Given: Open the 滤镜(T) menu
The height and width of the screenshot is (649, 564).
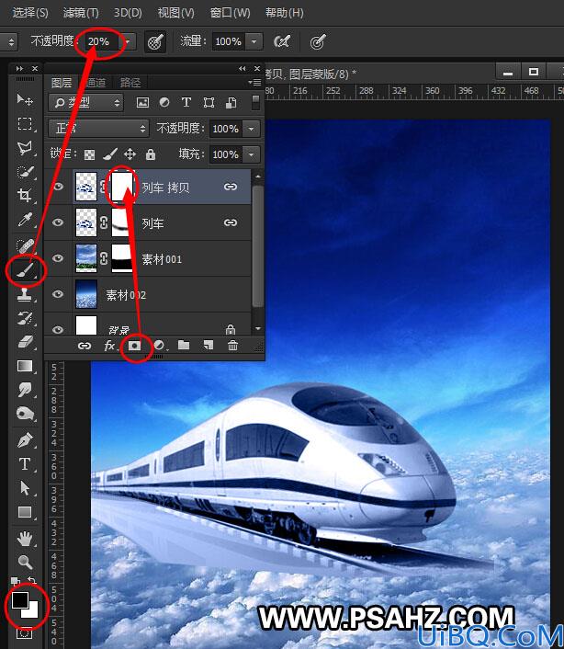Looking at the screenshot, I should point(81,13).
